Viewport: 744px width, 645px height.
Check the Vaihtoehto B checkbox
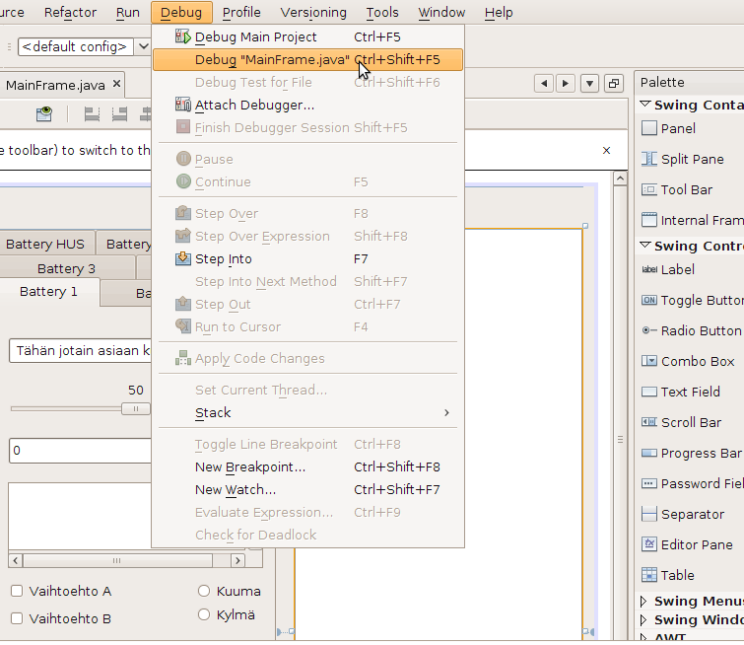pos(17,618)
